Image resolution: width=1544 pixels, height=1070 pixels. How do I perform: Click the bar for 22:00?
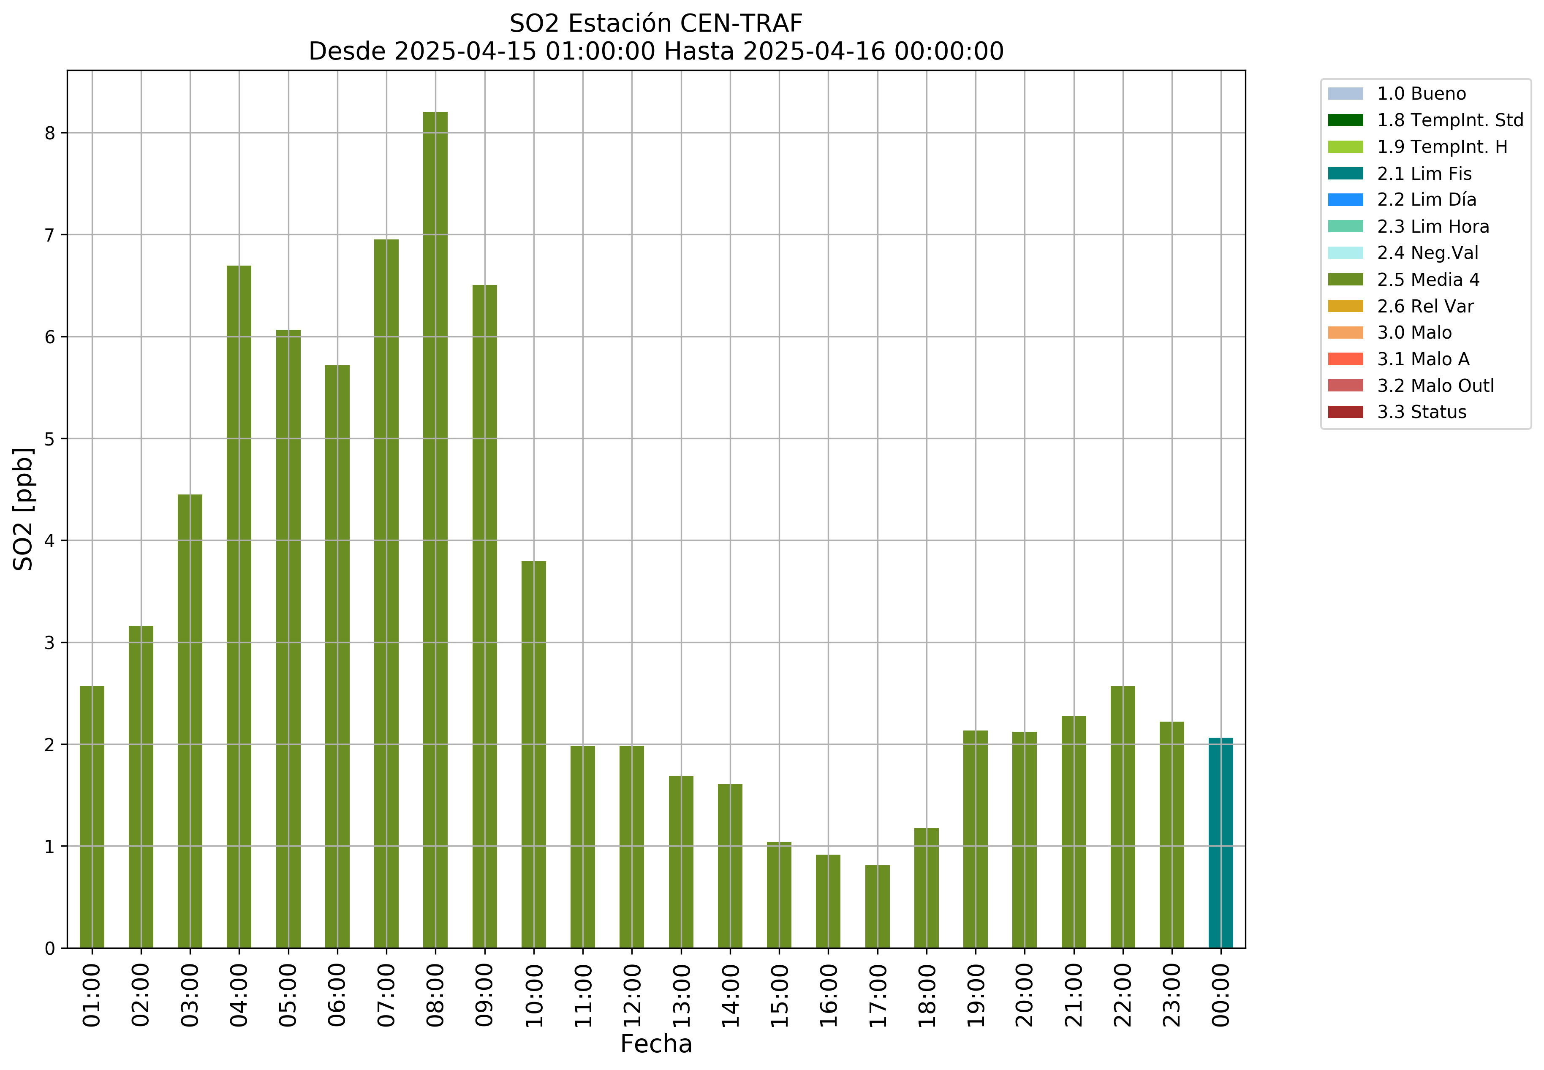click(x=1123, y=817)
